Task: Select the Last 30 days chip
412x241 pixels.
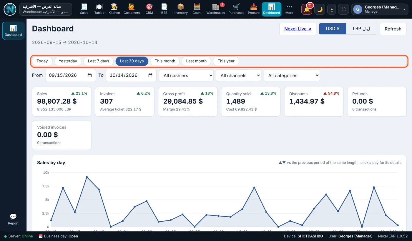Action: 132,61
